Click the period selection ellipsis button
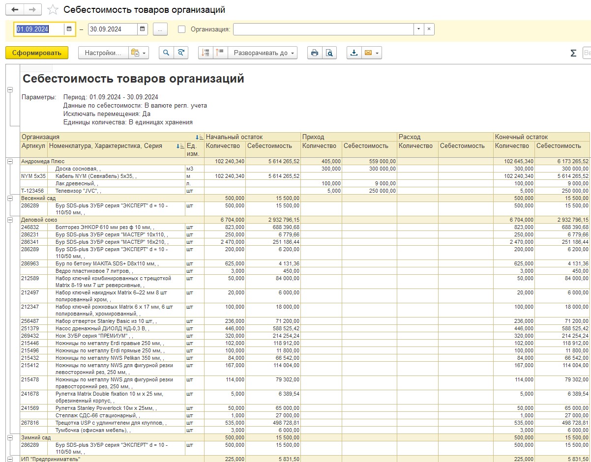 (x=160, y=29)
